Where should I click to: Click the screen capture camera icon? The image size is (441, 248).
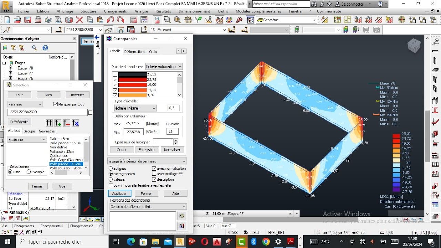coord(69,20)
